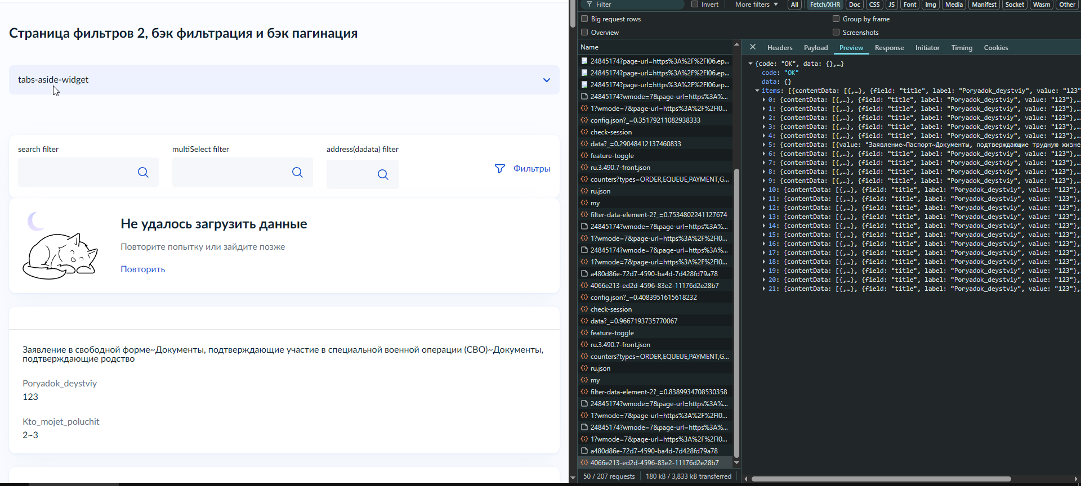Click the Kto_mojet_poluchit label on the page
Image resolution: width=1081 pixels, height=486 pixels.
[61, 422]
